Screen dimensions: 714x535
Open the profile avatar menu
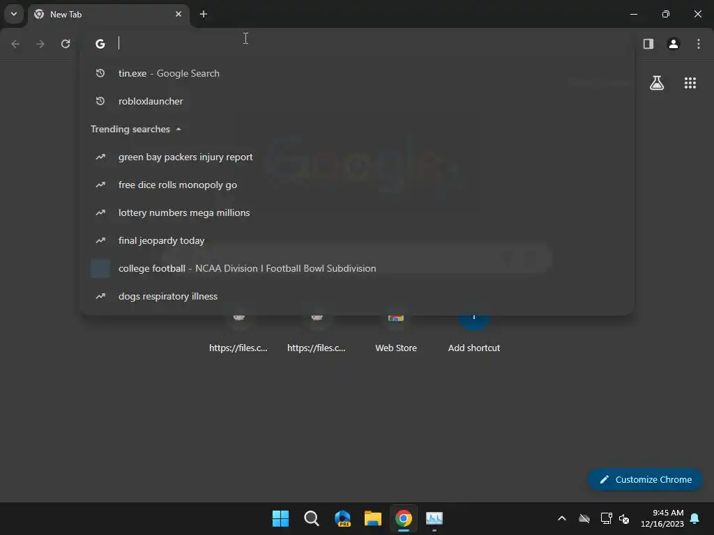[674, 44]
